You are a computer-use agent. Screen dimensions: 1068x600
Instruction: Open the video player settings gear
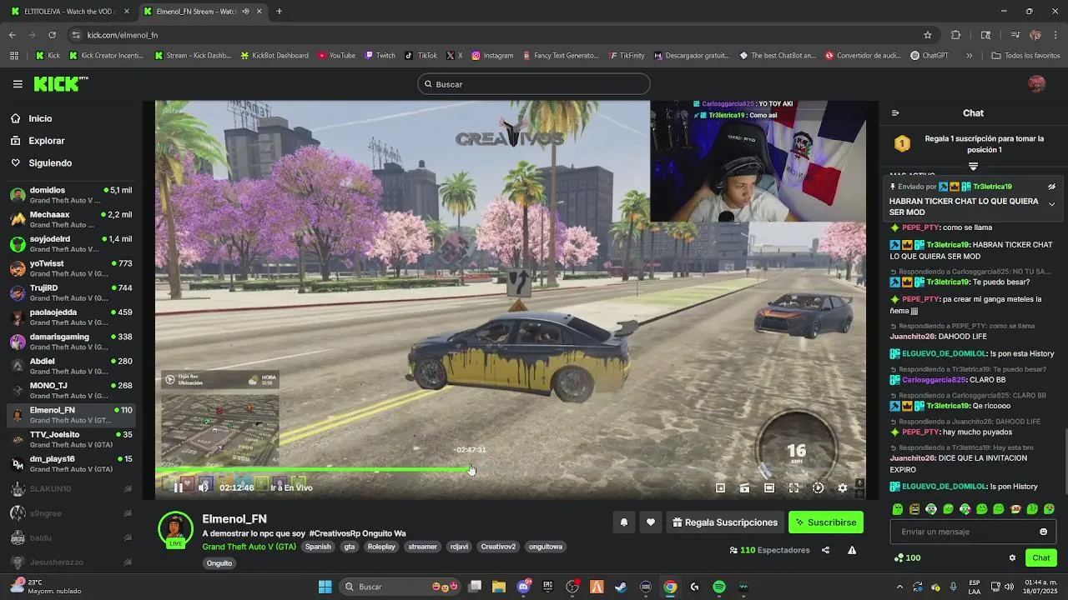[843, 488]
